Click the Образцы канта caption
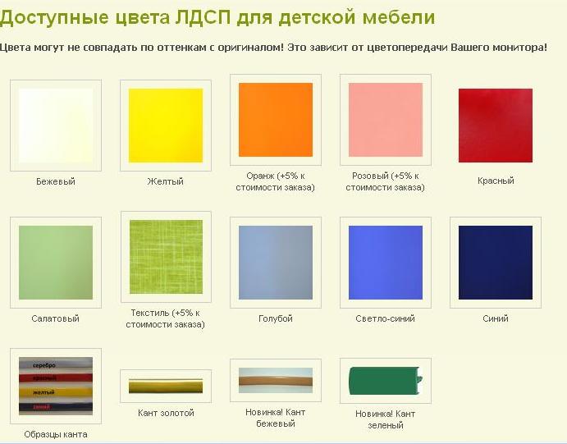Screen dimensions: 567x444 click(x=56, y=434)
